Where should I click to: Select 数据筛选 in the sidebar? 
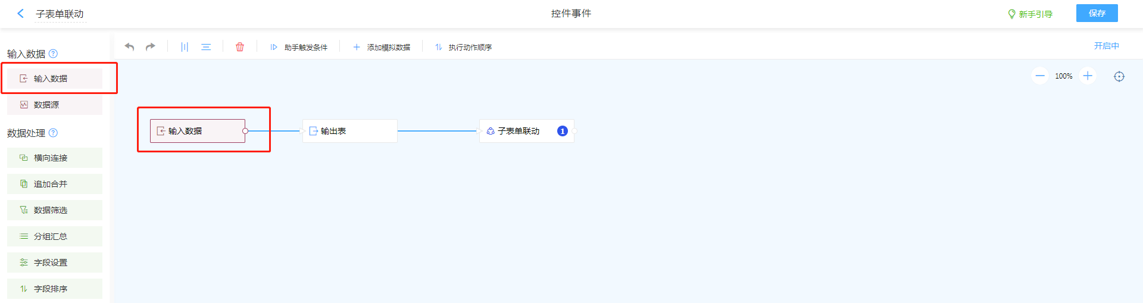click(x=55, y=210)
